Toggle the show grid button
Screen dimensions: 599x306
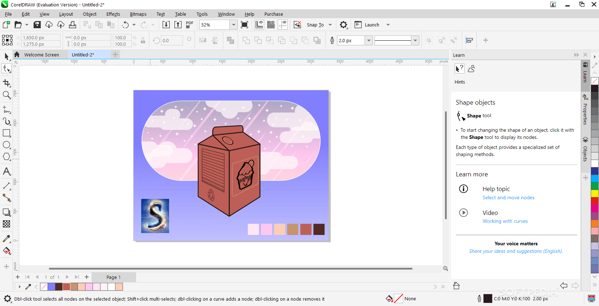(x=271, y=25)
